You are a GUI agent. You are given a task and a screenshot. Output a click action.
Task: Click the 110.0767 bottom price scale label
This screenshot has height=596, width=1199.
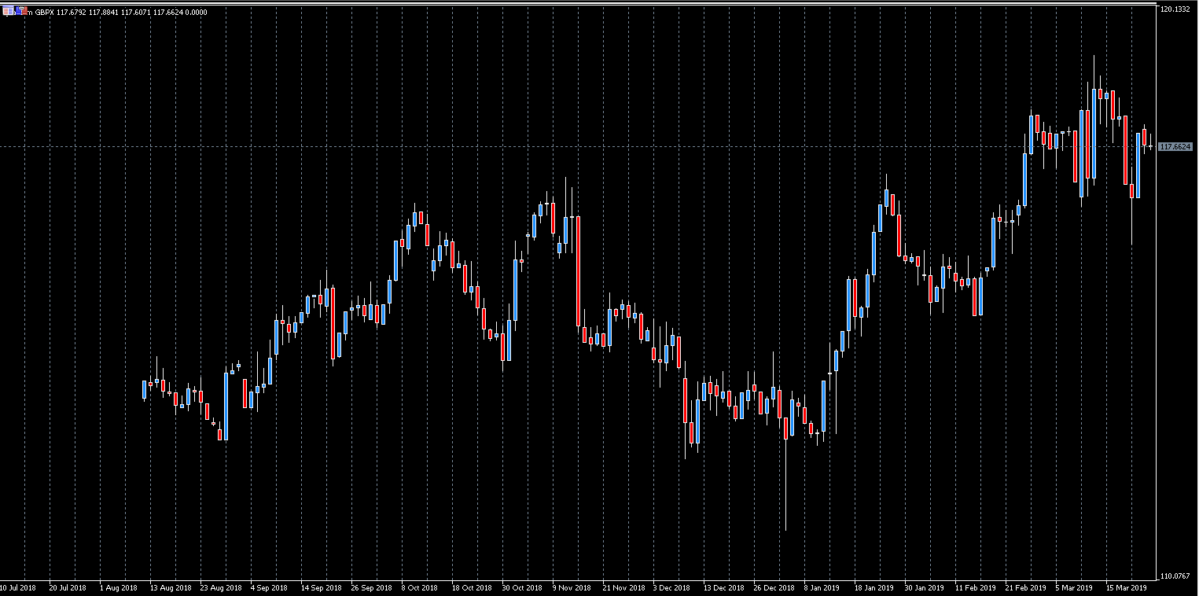click(x=1176, y=576)
